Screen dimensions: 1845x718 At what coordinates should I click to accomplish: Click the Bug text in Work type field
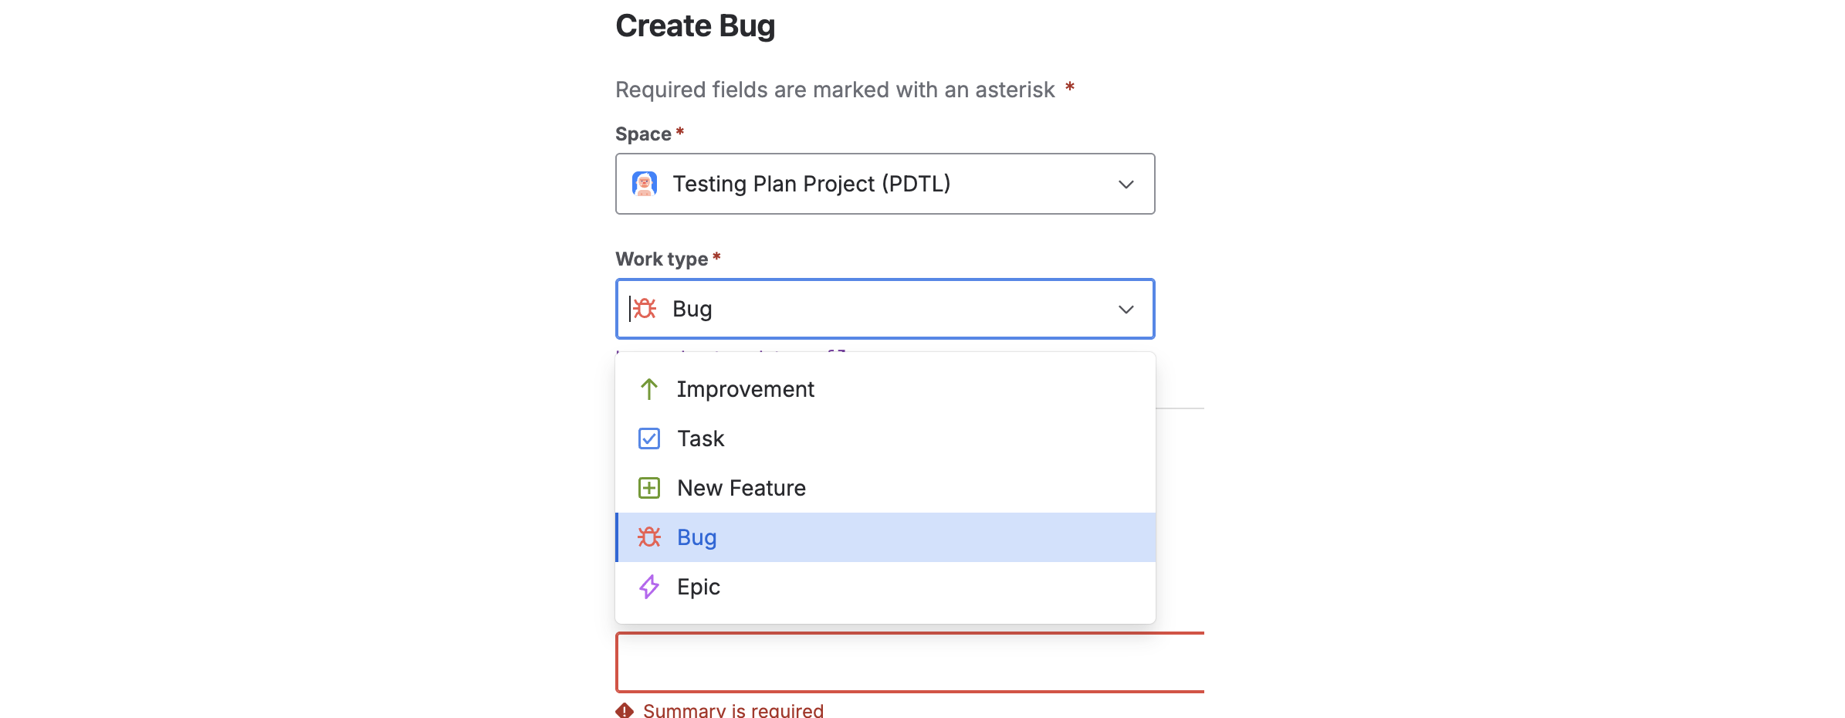692,309
